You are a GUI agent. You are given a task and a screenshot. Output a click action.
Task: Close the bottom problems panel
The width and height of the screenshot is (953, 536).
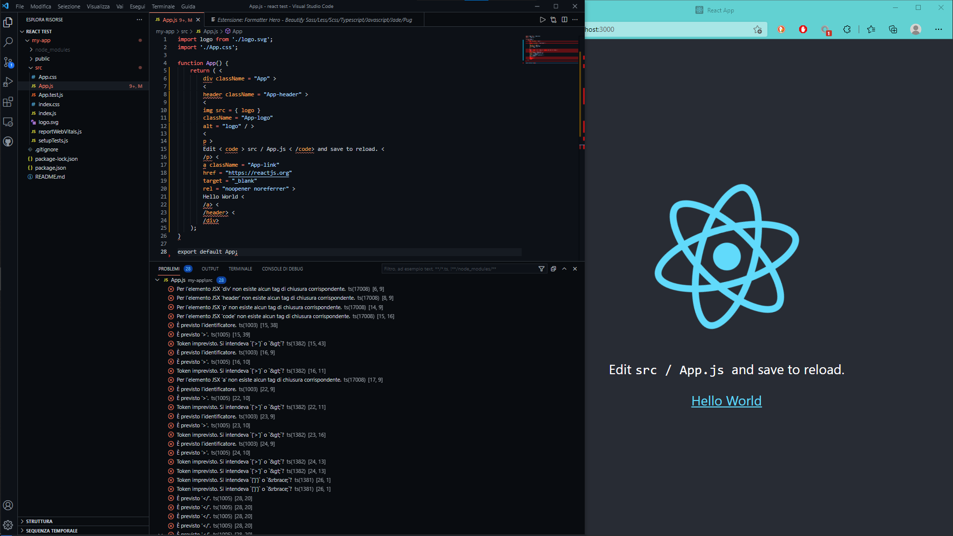[575, 269]
